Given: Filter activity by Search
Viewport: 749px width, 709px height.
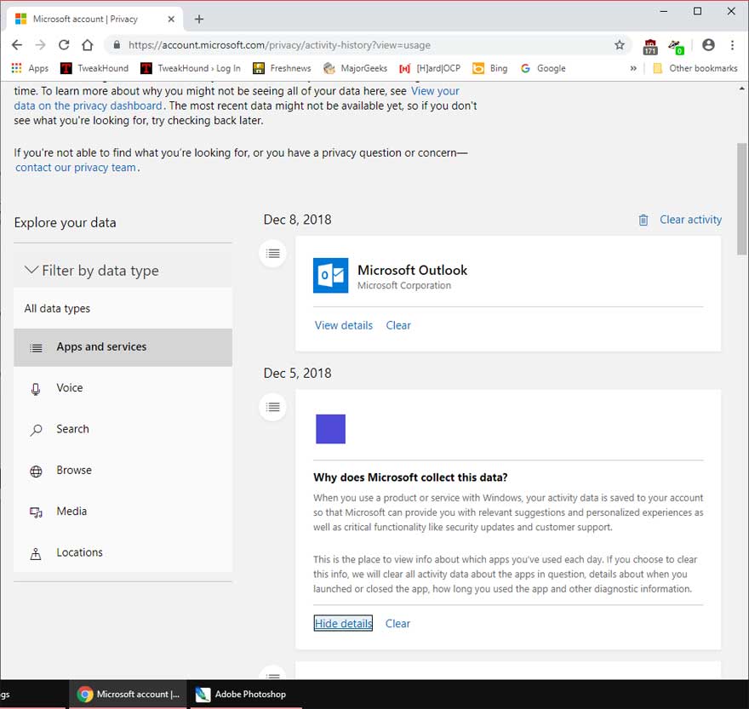Looking at the screenshot, I should click(123, 429).
